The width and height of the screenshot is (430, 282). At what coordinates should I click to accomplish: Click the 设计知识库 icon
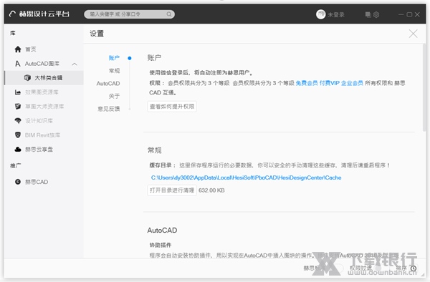[x=18, y=121]
